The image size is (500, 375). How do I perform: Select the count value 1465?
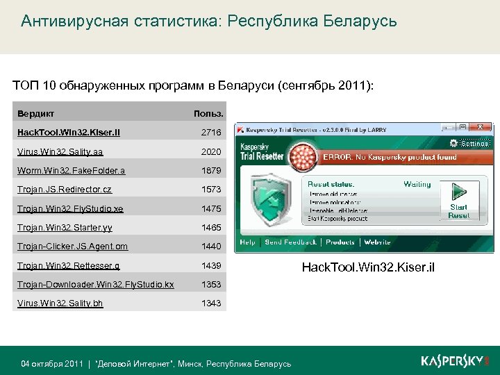click(x=211, y=227)
